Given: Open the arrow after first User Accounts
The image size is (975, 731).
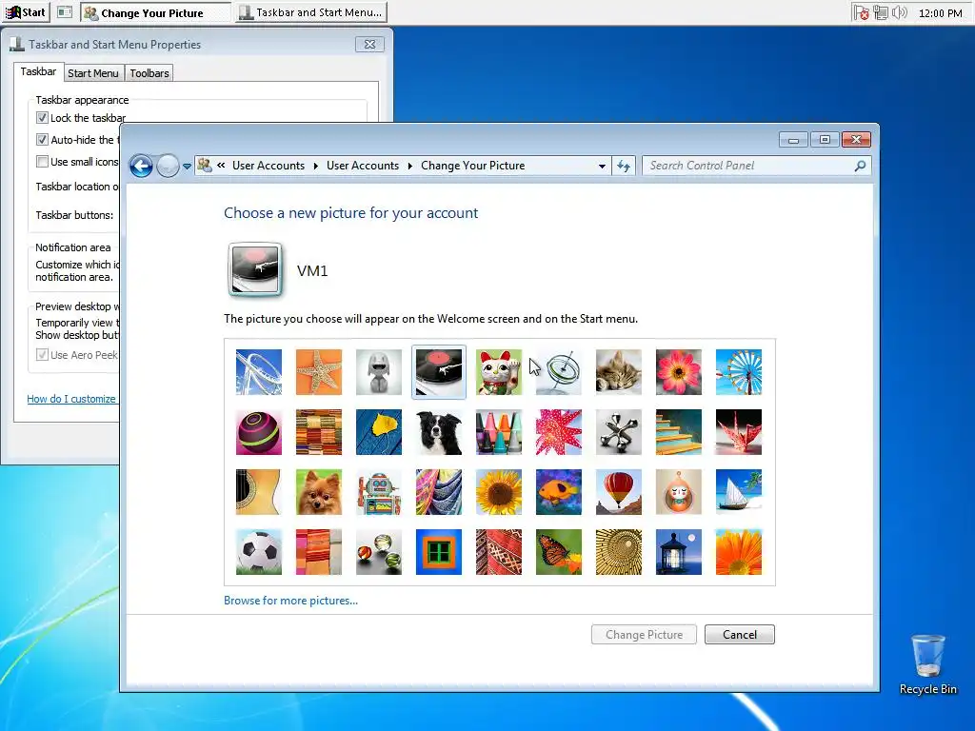Looking at the screenshot, I should point(315,166).
